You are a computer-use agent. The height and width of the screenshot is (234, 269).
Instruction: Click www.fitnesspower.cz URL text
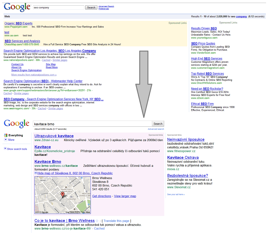pos(181,151)
